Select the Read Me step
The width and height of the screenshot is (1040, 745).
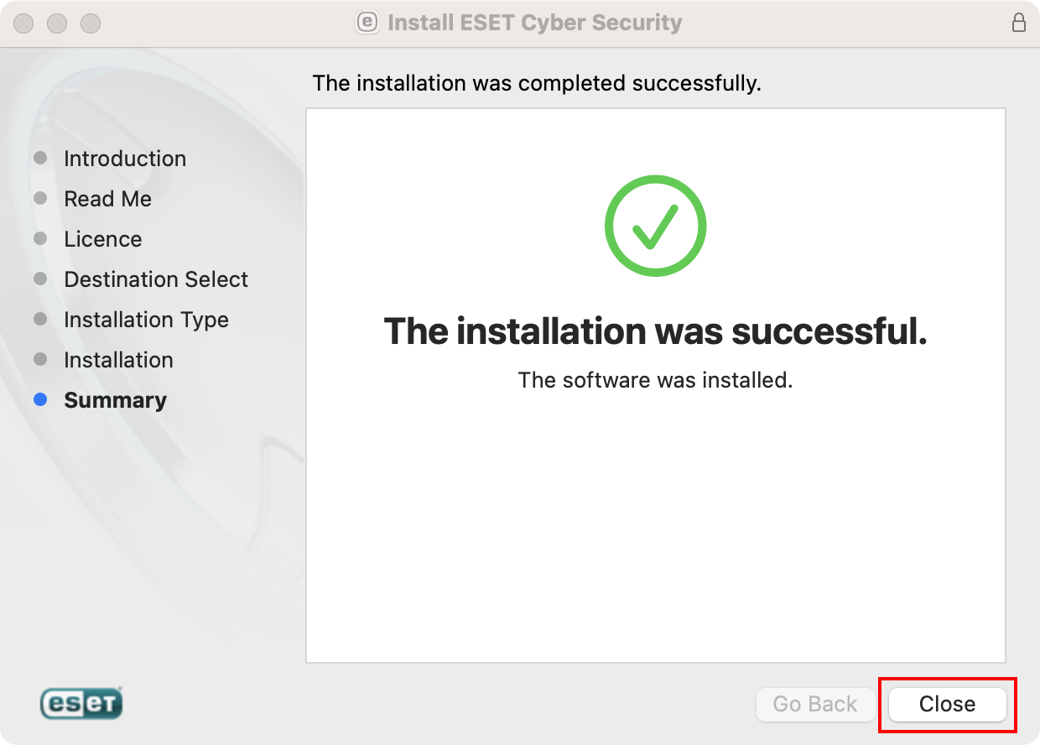107,199
